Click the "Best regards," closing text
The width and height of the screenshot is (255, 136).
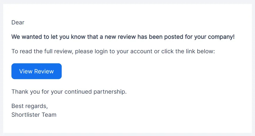[29, 106]
